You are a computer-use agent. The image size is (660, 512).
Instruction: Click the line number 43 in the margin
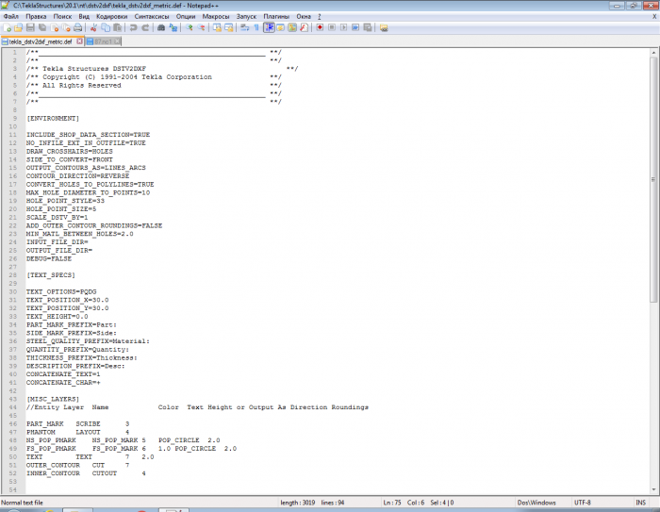tap(12, 399)
